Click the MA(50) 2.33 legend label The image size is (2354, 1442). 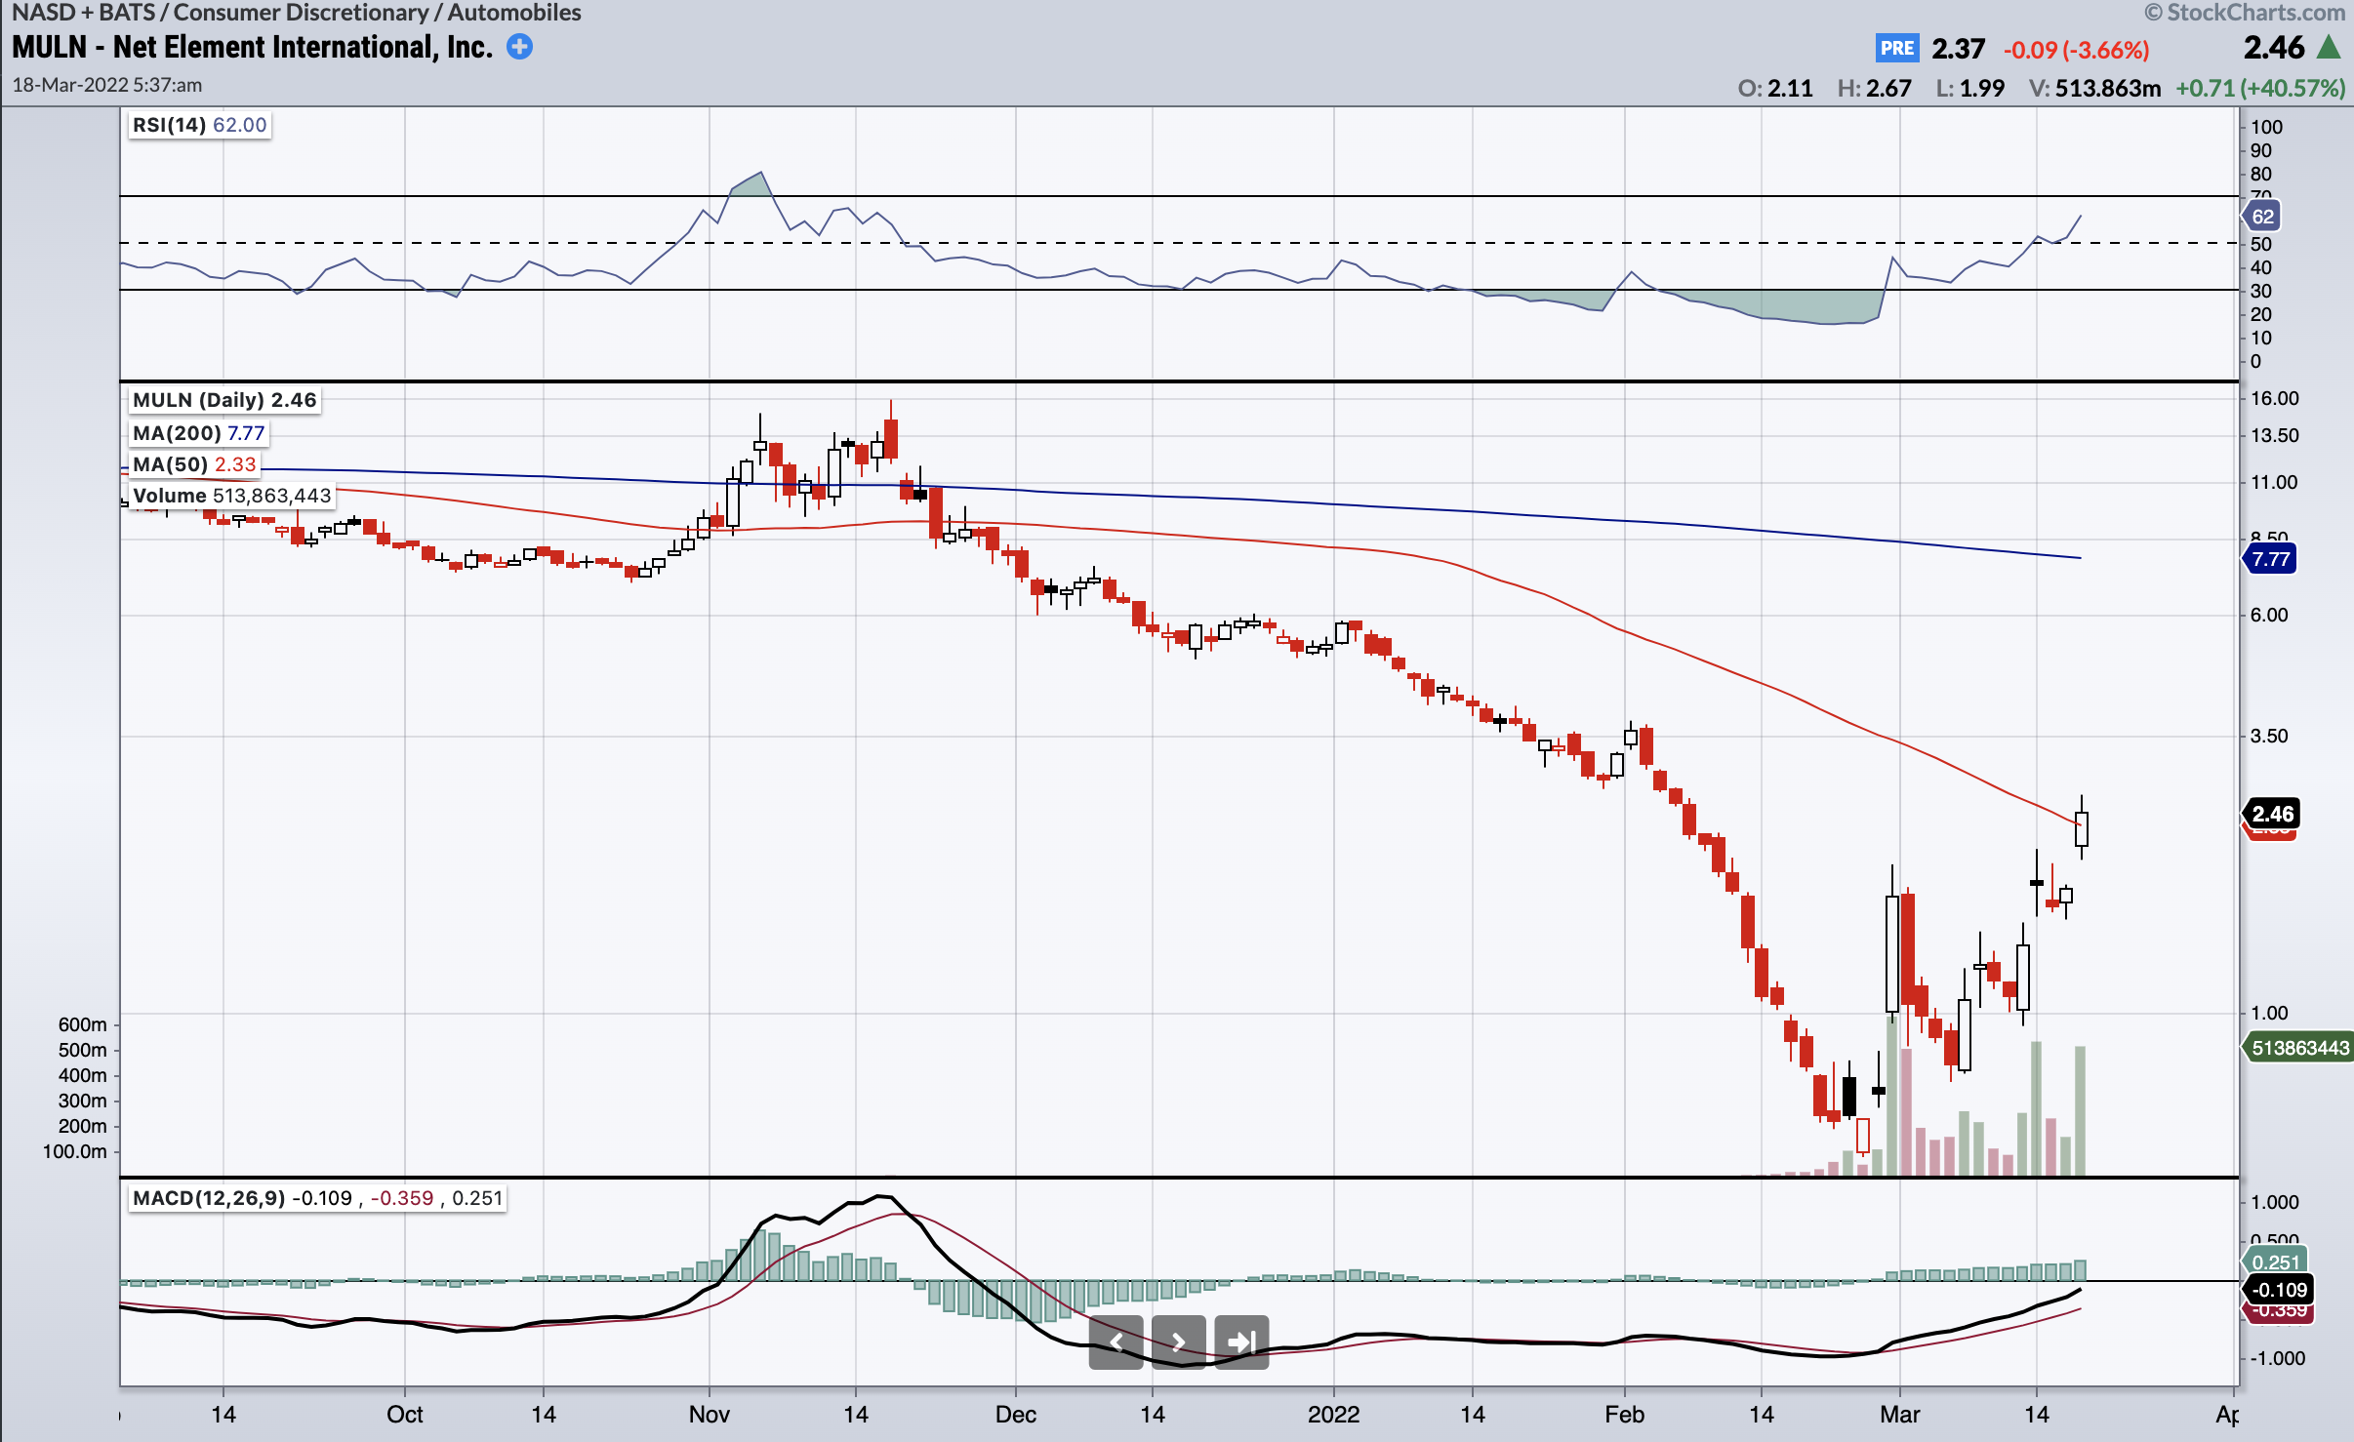point(194,464)
